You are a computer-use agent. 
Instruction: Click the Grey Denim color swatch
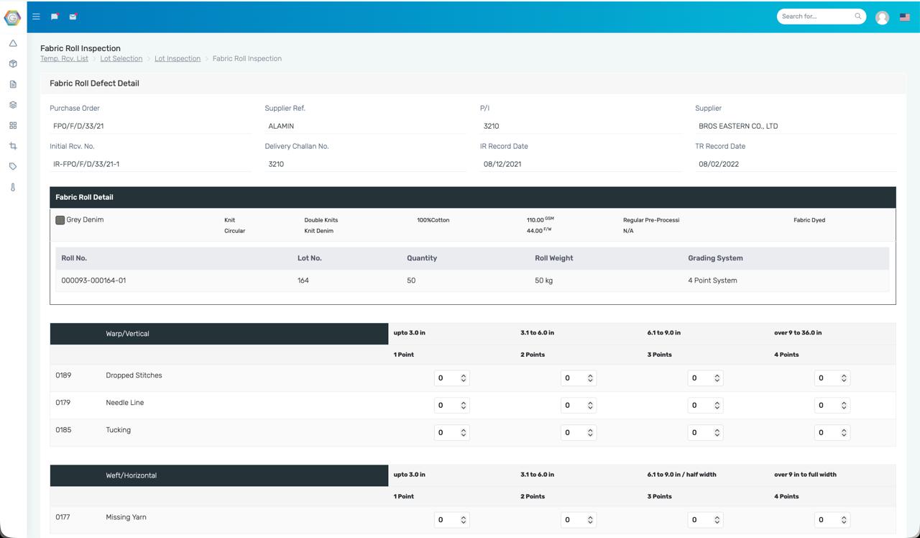click(60, 220)
